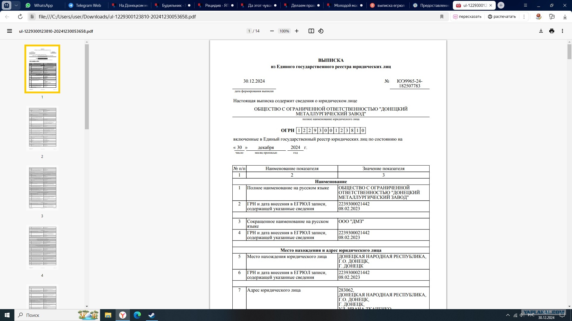
Task: Close the ul-12293001 PDF tab
Action: pos(491,5)
